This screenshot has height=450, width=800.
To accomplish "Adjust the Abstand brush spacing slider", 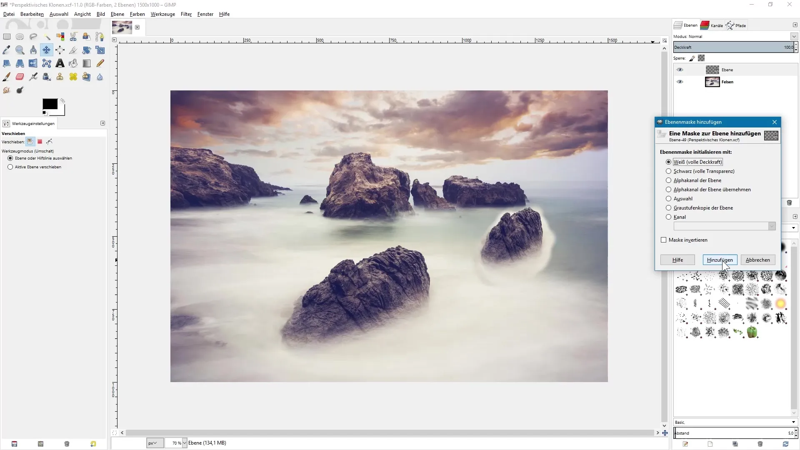I will [x=733, y=433].
